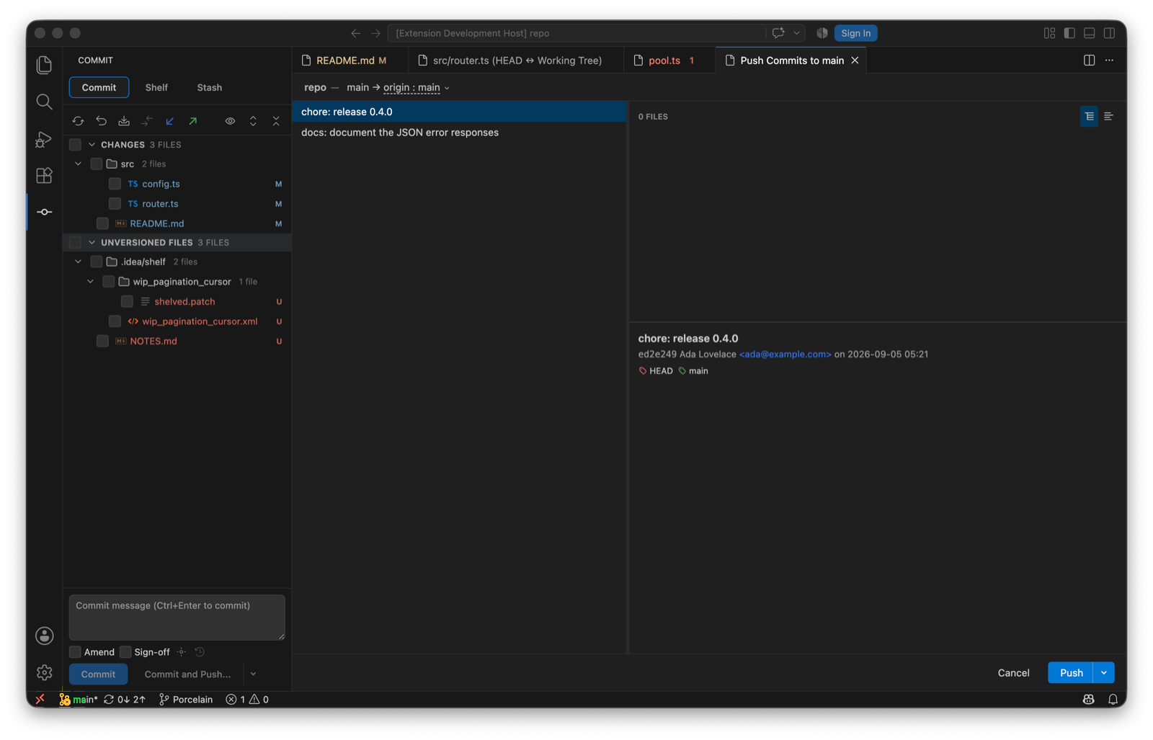Image resolution: width=1153 pixels, height=740 pixels.
Task: Open the Accounts menu icon
Action: click(44, 636)
